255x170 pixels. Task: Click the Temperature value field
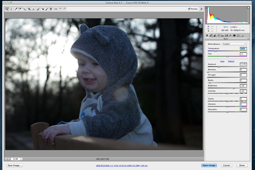point(243,49)
